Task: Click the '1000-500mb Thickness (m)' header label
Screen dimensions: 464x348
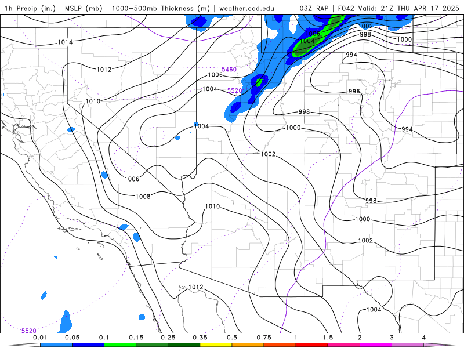Action: click(161, 8)
